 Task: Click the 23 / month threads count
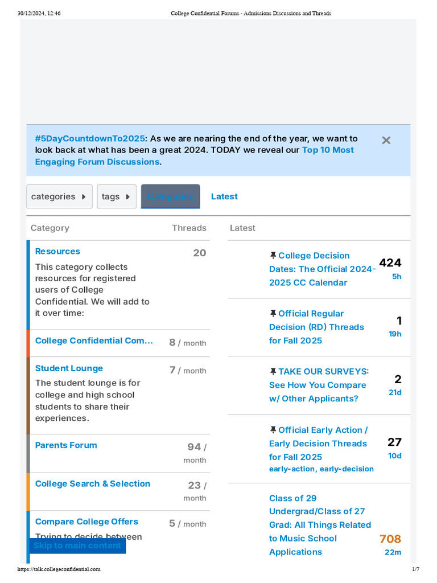(196, 491)
